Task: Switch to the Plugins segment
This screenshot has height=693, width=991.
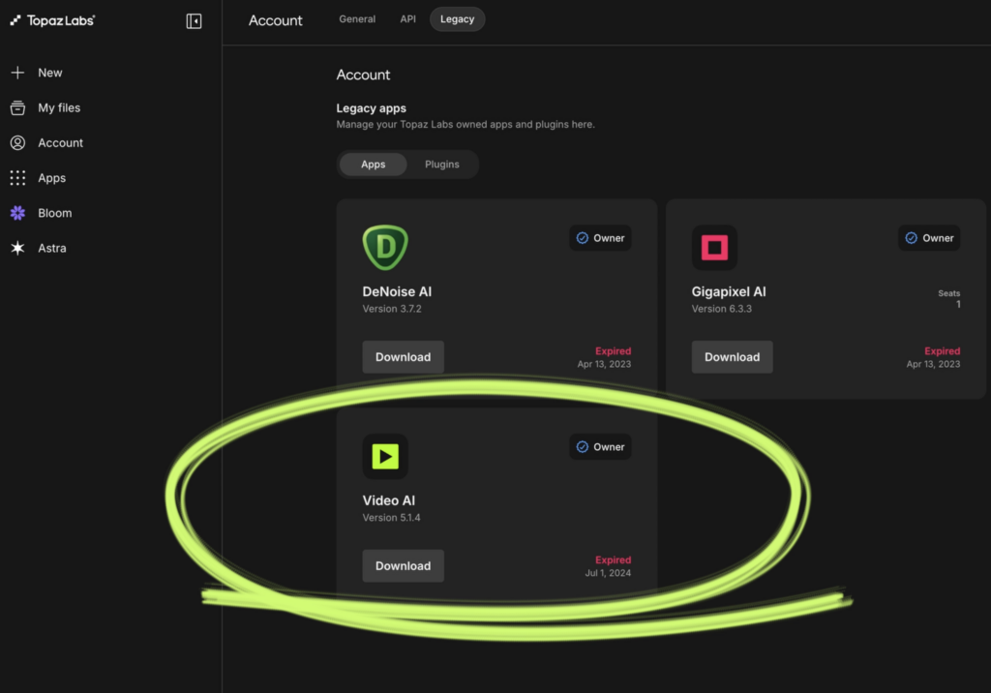Action: point(441,165)
